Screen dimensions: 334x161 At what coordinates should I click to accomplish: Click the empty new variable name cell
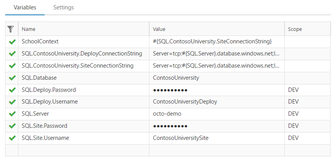point(83,150)
